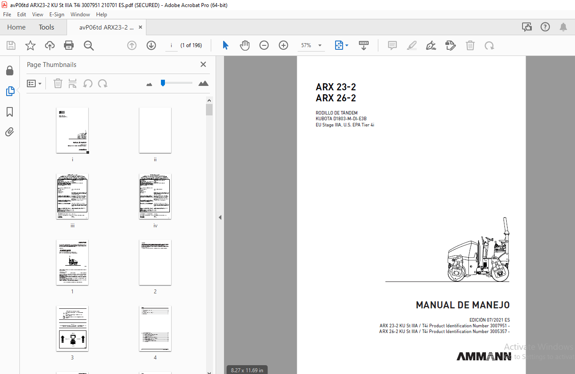575x374 pixels.
Task: Select page ii thumbnail
Action: click(155, 130)
